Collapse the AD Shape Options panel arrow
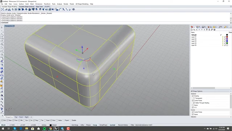The width and height of the screenshot is (232, 131). tap(231, 91)
